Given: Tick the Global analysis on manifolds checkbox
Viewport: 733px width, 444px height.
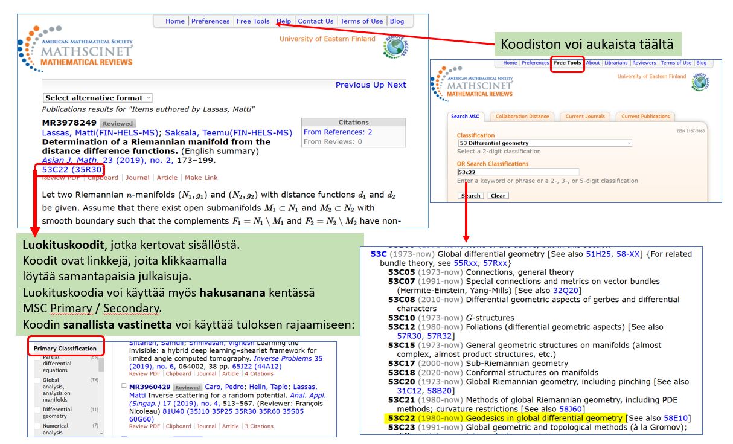Looking at the screenshot, I should [37, 381].
